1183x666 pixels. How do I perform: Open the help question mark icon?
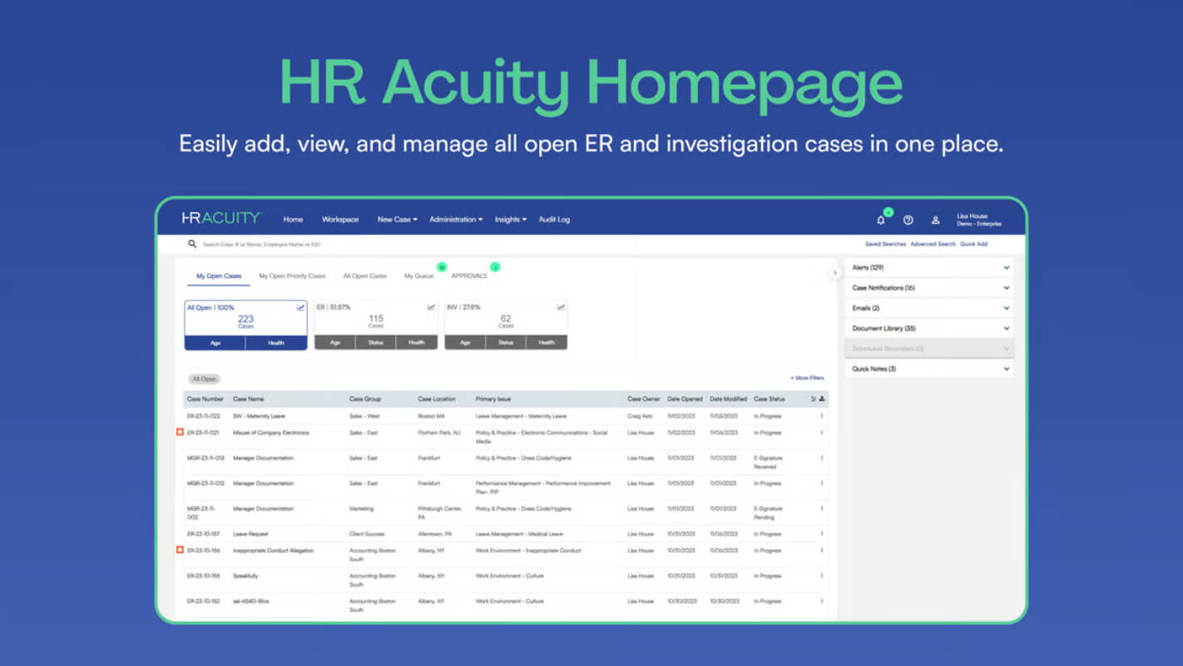tap(908, 220)
